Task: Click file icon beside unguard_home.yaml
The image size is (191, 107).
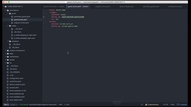Action: (12, 23)
